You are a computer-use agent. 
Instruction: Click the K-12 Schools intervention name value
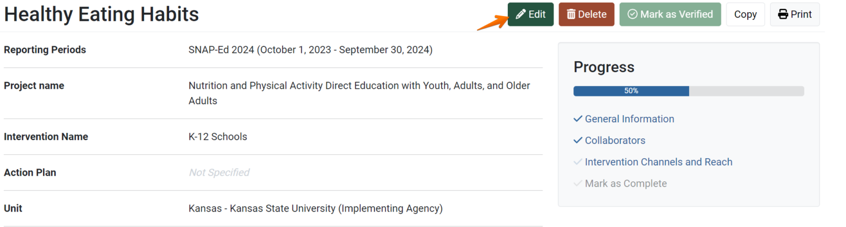(x=218, y=137)
